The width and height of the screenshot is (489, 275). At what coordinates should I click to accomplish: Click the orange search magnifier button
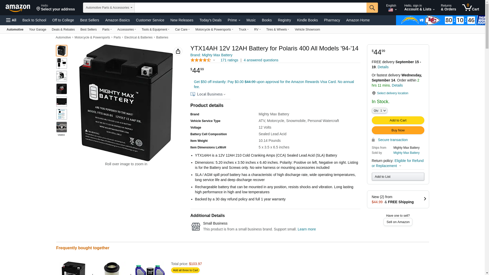(372, 8)
